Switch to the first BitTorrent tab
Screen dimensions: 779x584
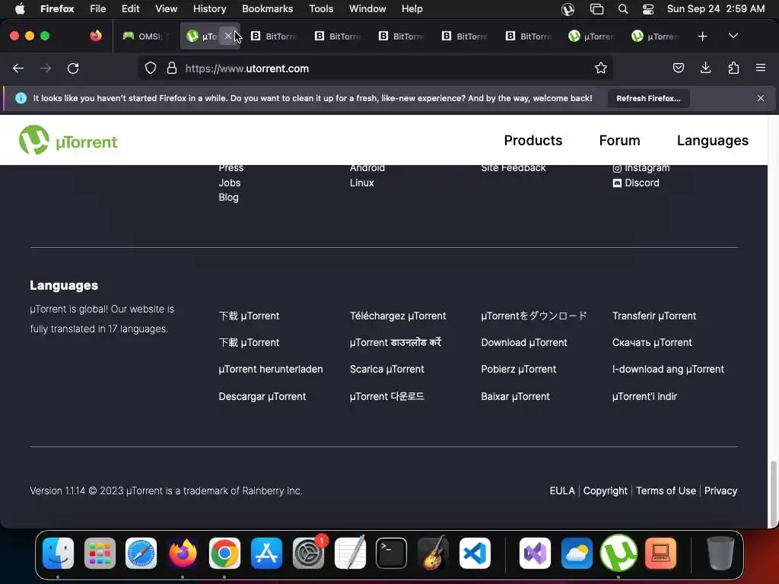pyautogui.click(x=275, y=36)
